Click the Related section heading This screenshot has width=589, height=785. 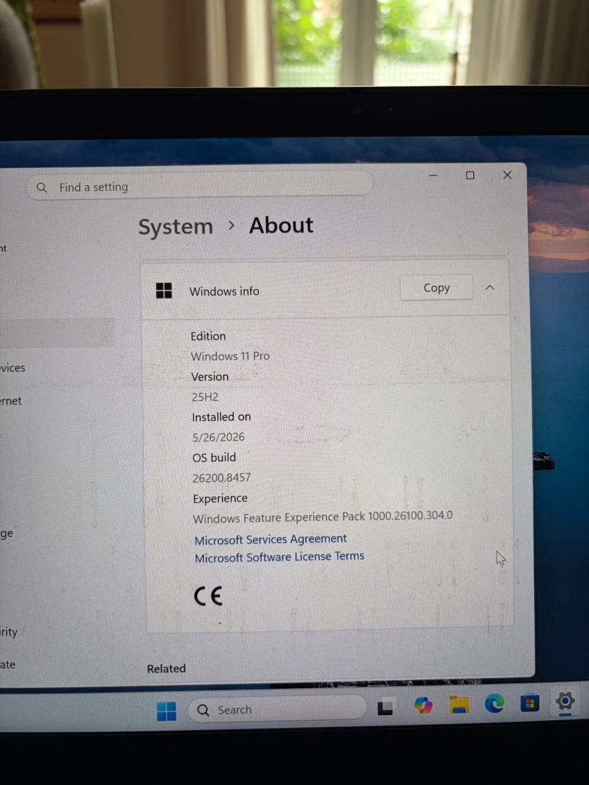pyautogui.click(x=166, y=668)
